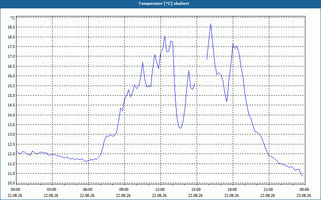This screenshot has height=200, width=321.
Task: Click the 11,5 y-axis label
Action: coord(12,164)
